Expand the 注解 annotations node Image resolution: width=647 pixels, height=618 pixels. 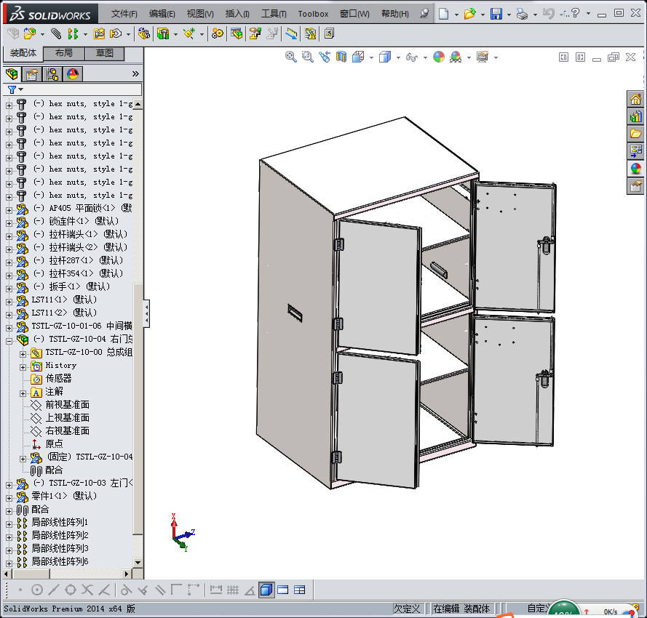coord(23,392)
